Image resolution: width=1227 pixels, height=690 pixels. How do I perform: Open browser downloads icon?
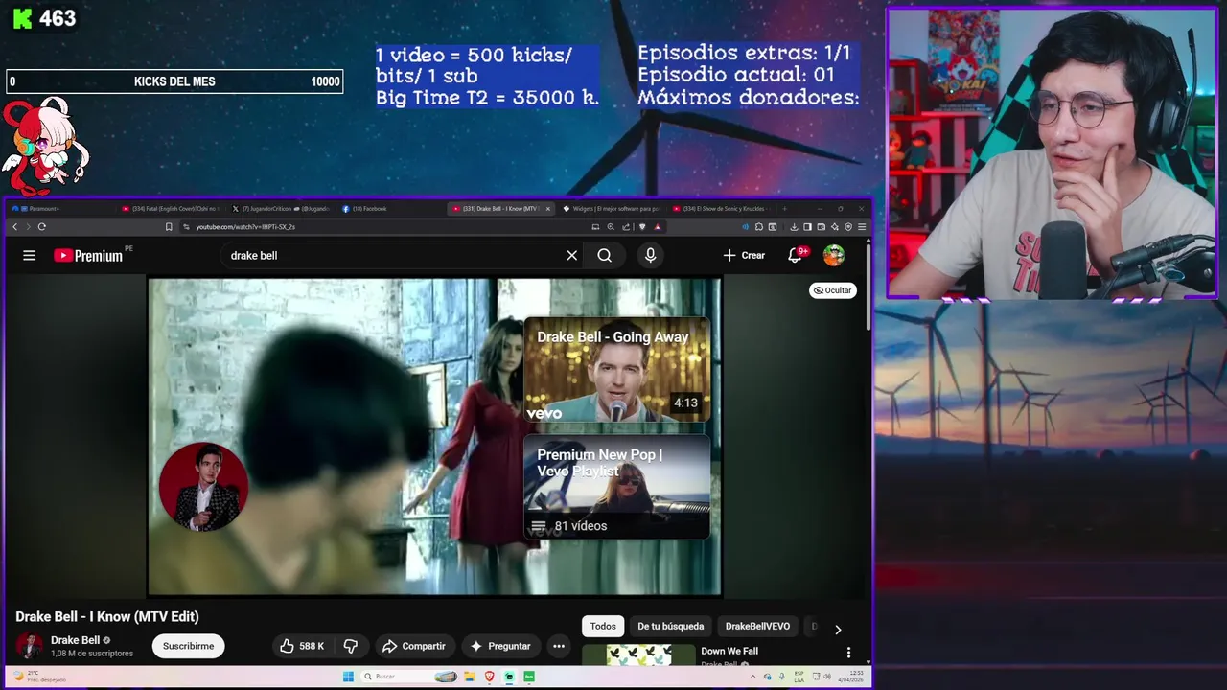coord(794,226)
